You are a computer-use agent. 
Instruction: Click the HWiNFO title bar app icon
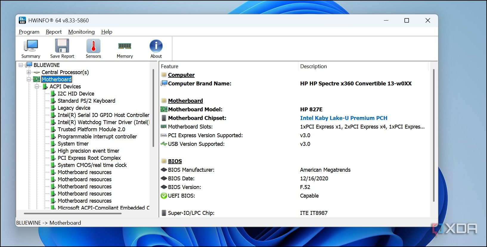coord(22,21)
